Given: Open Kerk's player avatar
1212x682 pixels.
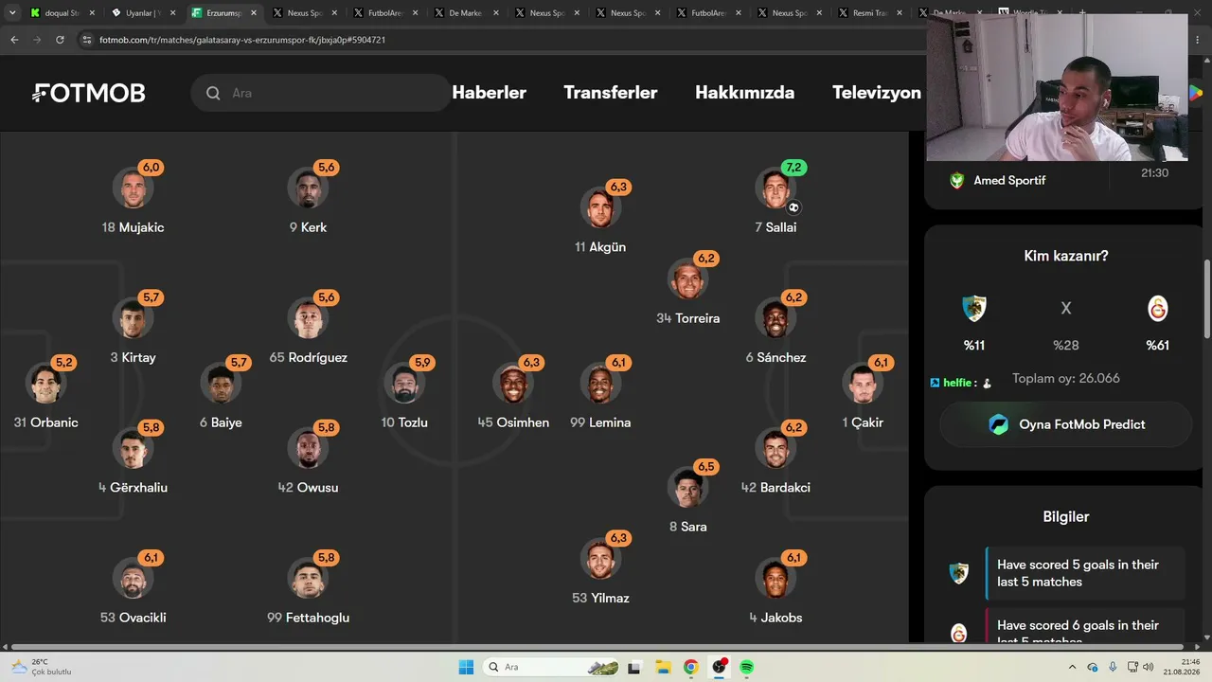Looking at the screenshot, I should (308, 188).
